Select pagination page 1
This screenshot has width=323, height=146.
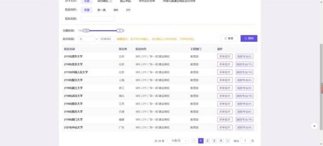(x=201, y=141)
